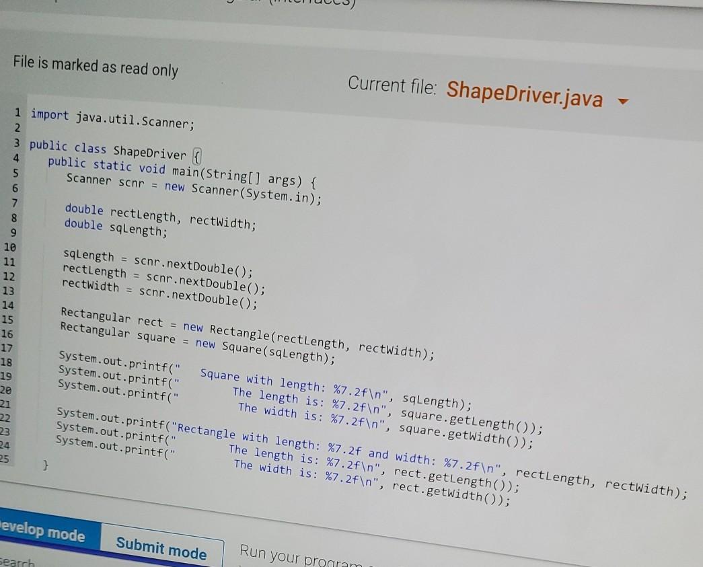
Task: Click the 'rectLength = scnr.nextDouble()' line
Action: [x=163, y=279]
